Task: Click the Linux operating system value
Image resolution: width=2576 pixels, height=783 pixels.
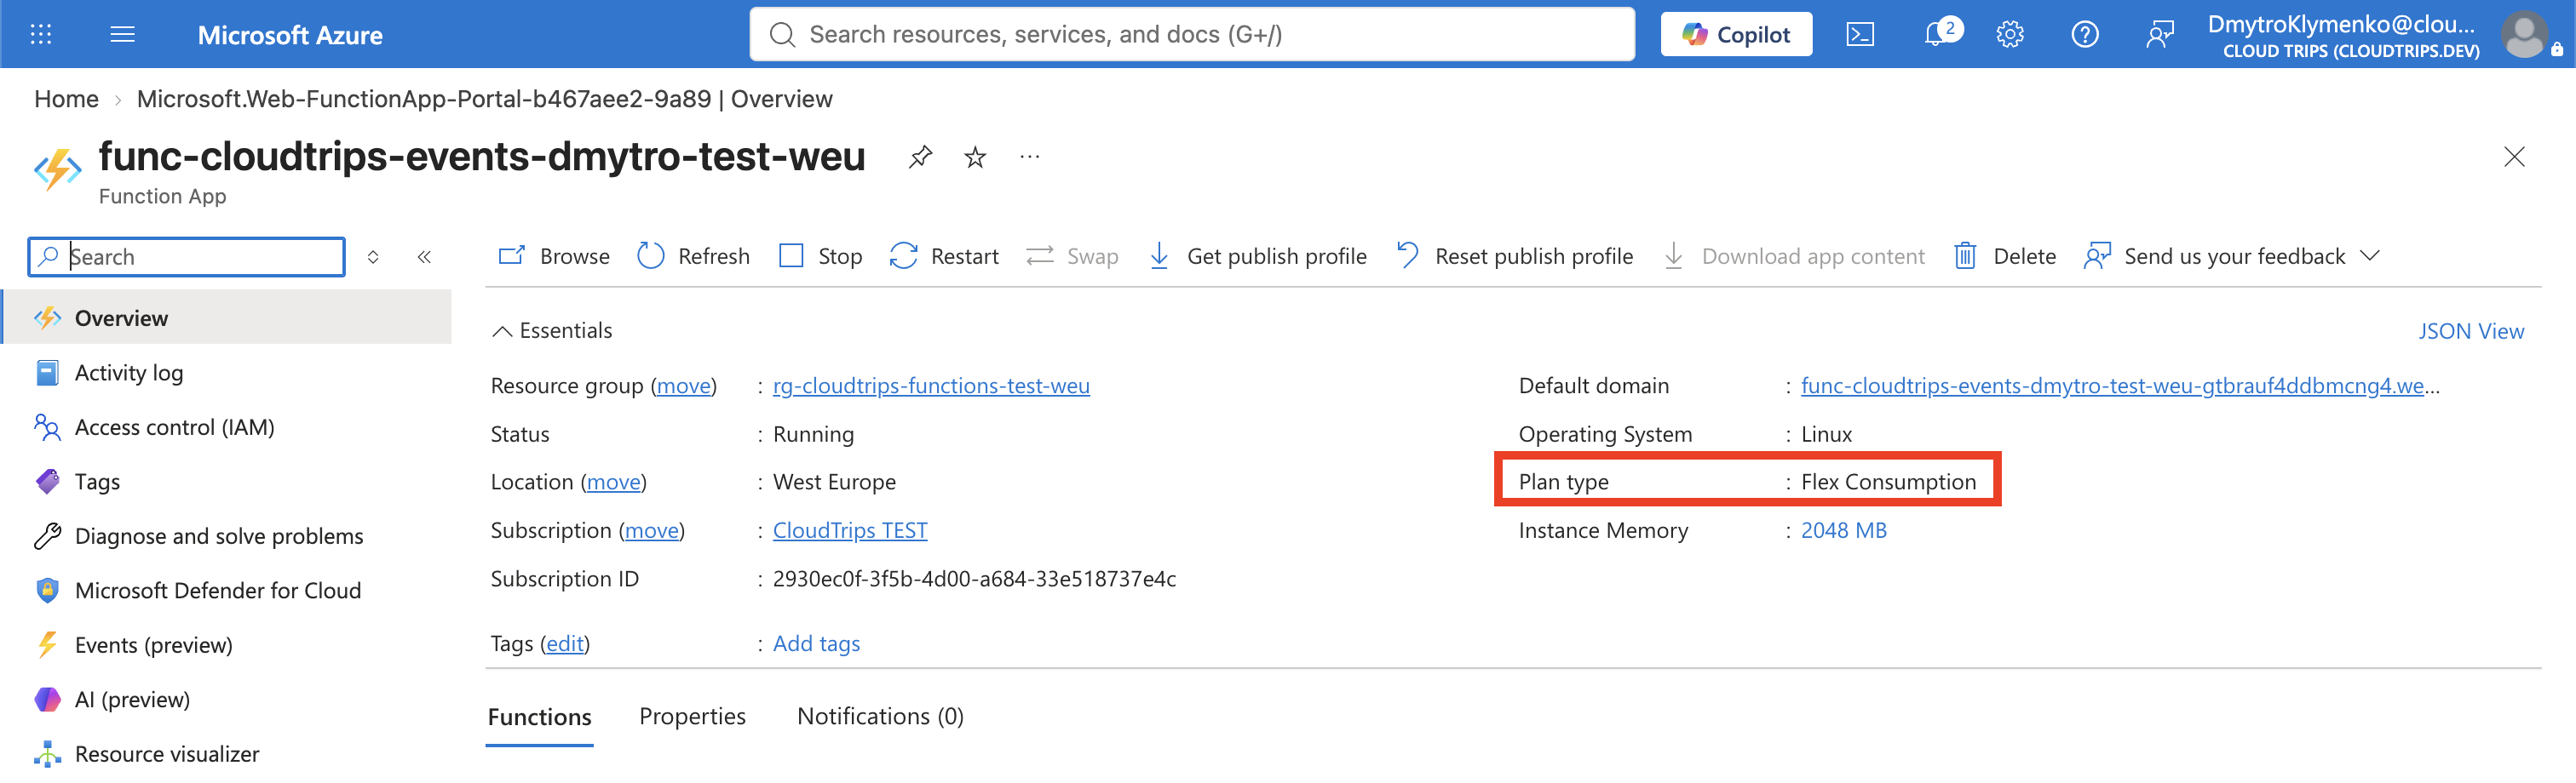Action: (1826, 434)
